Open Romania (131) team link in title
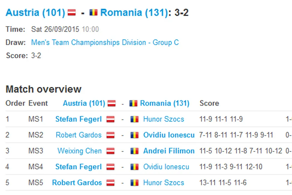The image size is (292, 195). point(134,13)
